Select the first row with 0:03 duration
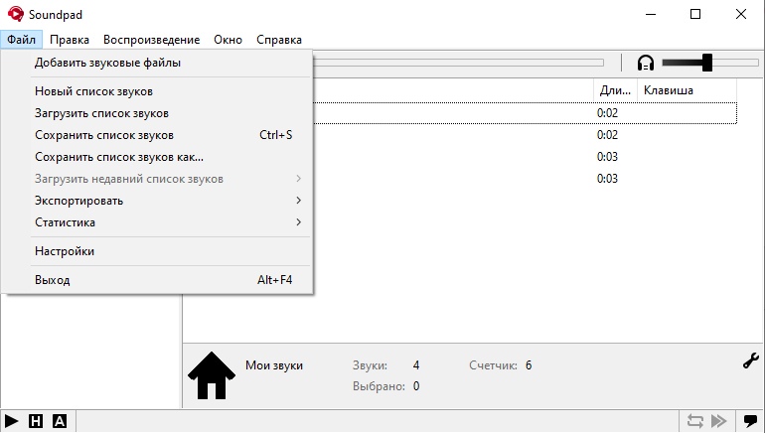The image size is (765, 433). pyautogui.click(x=525, y=157)
